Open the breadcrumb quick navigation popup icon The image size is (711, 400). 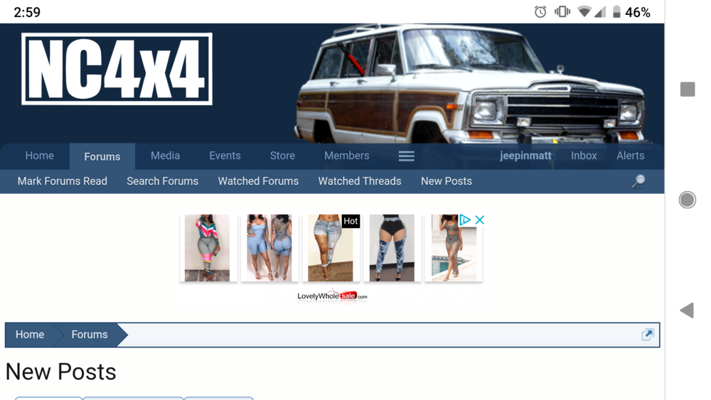pos(648,335)
